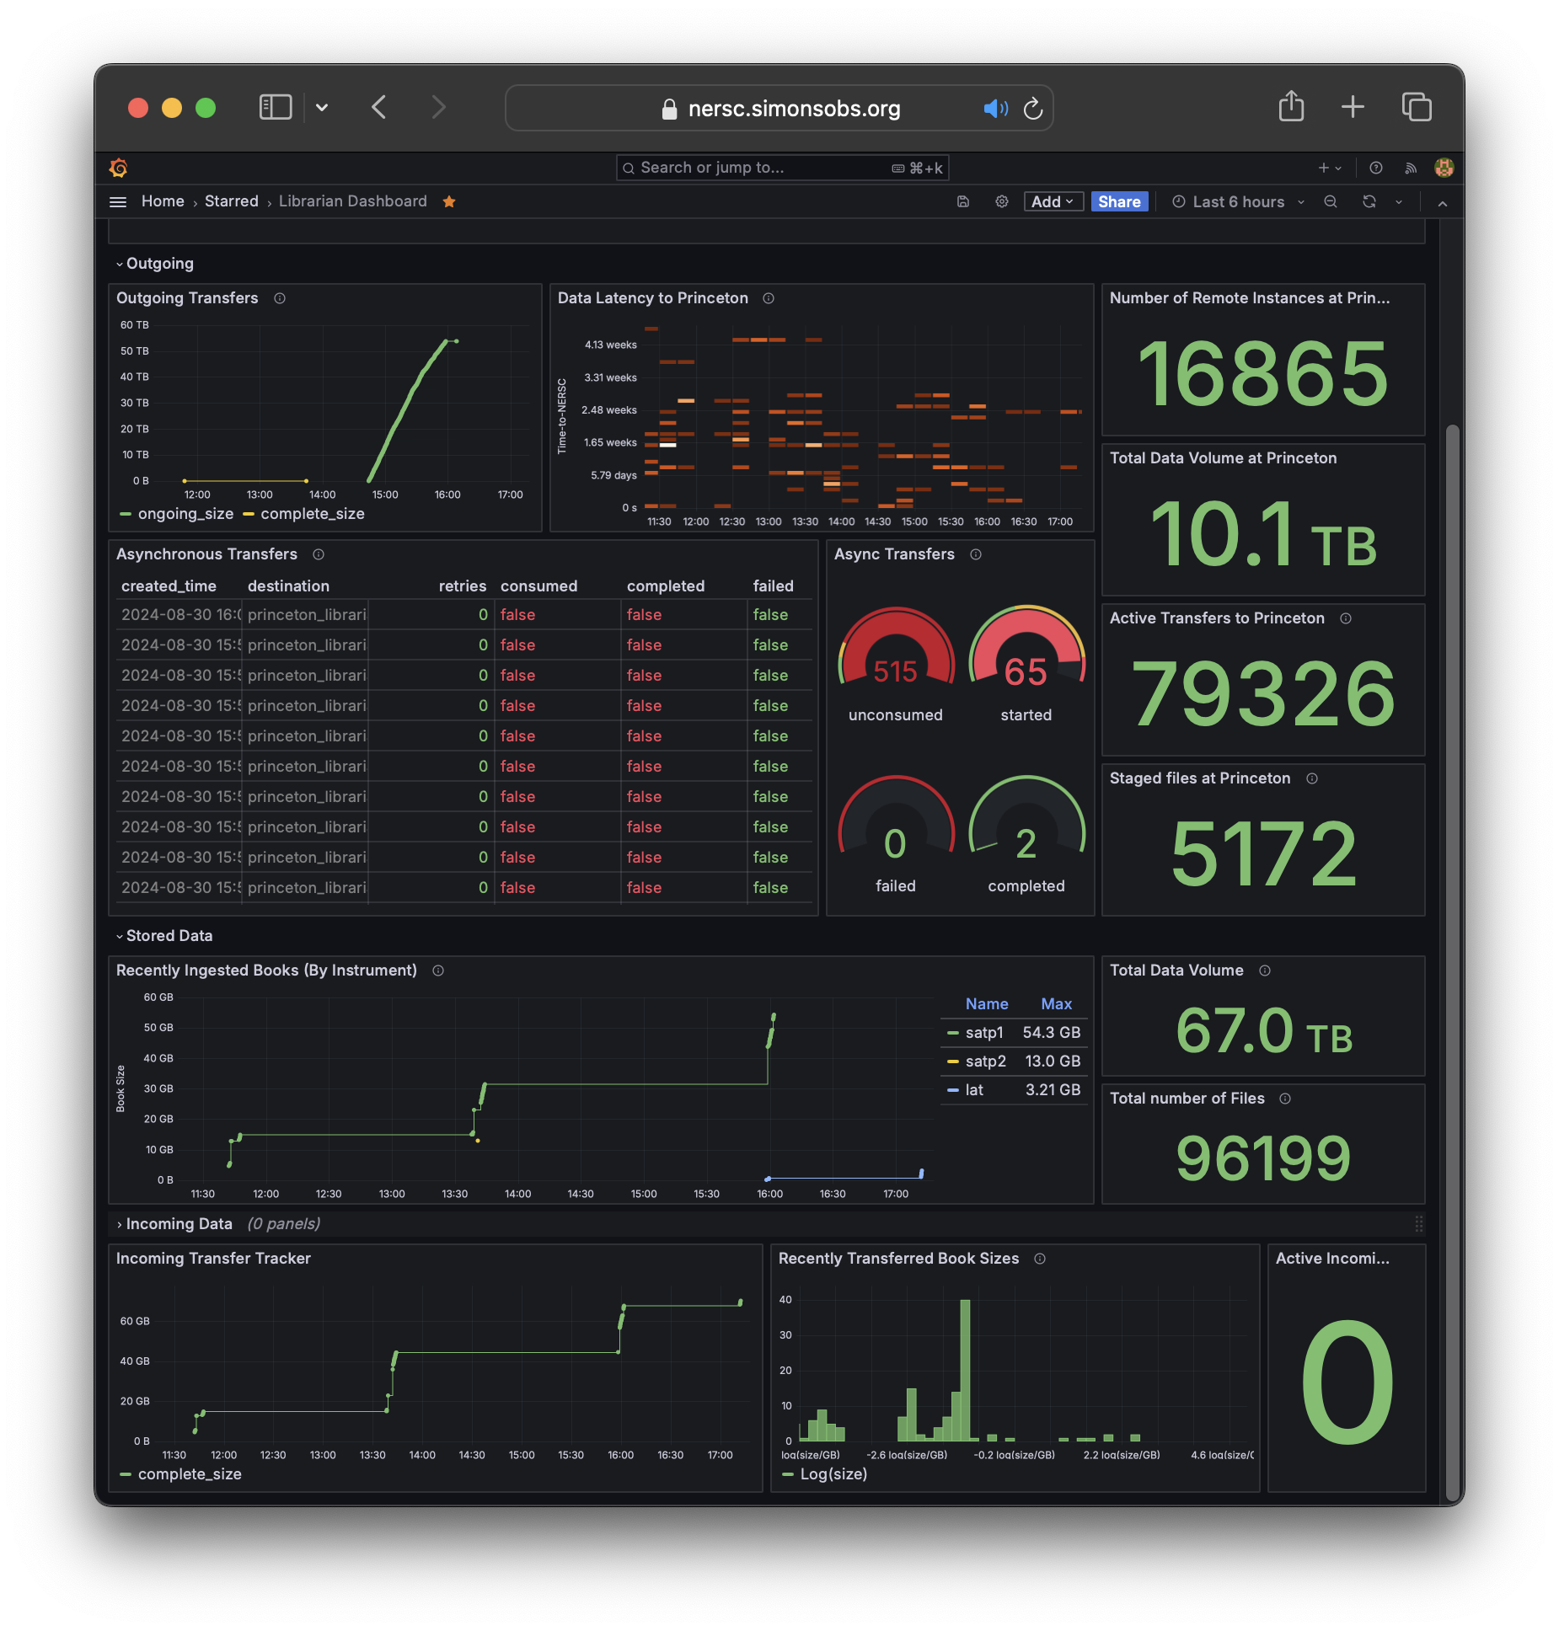1559x1631 pixels.
Task: Unstar the Librarian Dashboard star icon
Action: [x=449, y=201]
